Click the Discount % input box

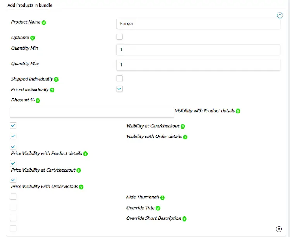92,112
